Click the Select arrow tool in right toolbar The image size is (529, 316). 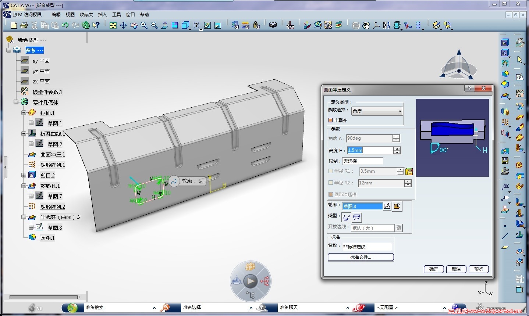pyautogui.click(x=519, y=60)
